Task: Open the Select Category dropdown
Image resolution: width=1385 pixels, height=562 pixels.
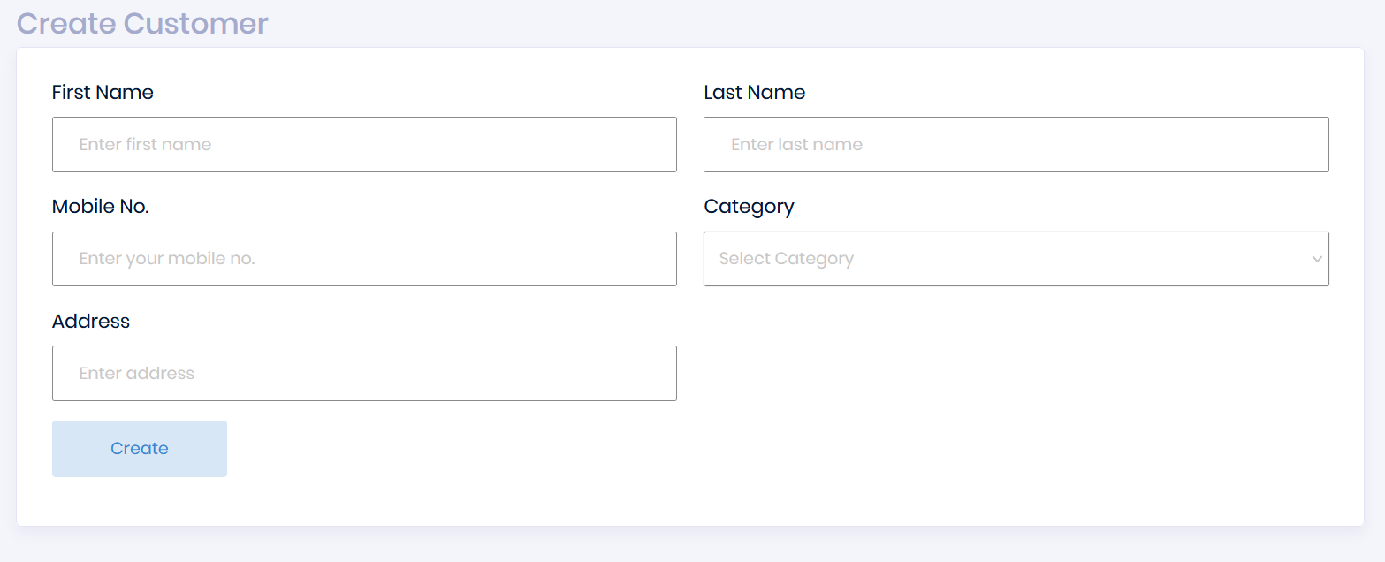Action: point(1016,259)
